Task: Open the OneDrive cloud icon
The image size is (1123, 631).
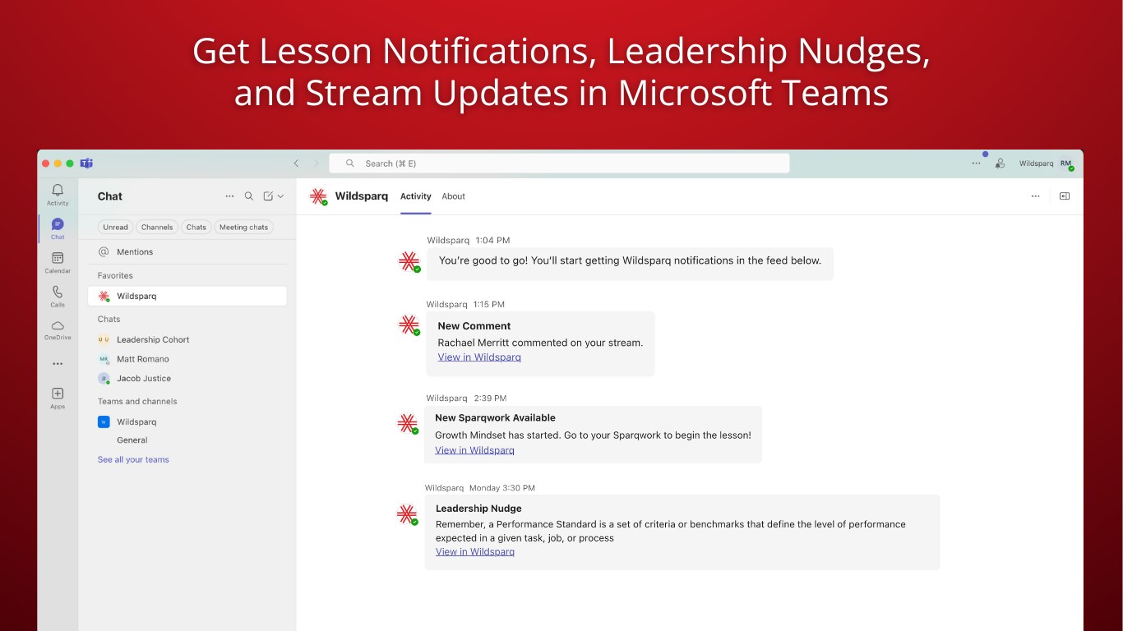Action: tap(58, 325)
